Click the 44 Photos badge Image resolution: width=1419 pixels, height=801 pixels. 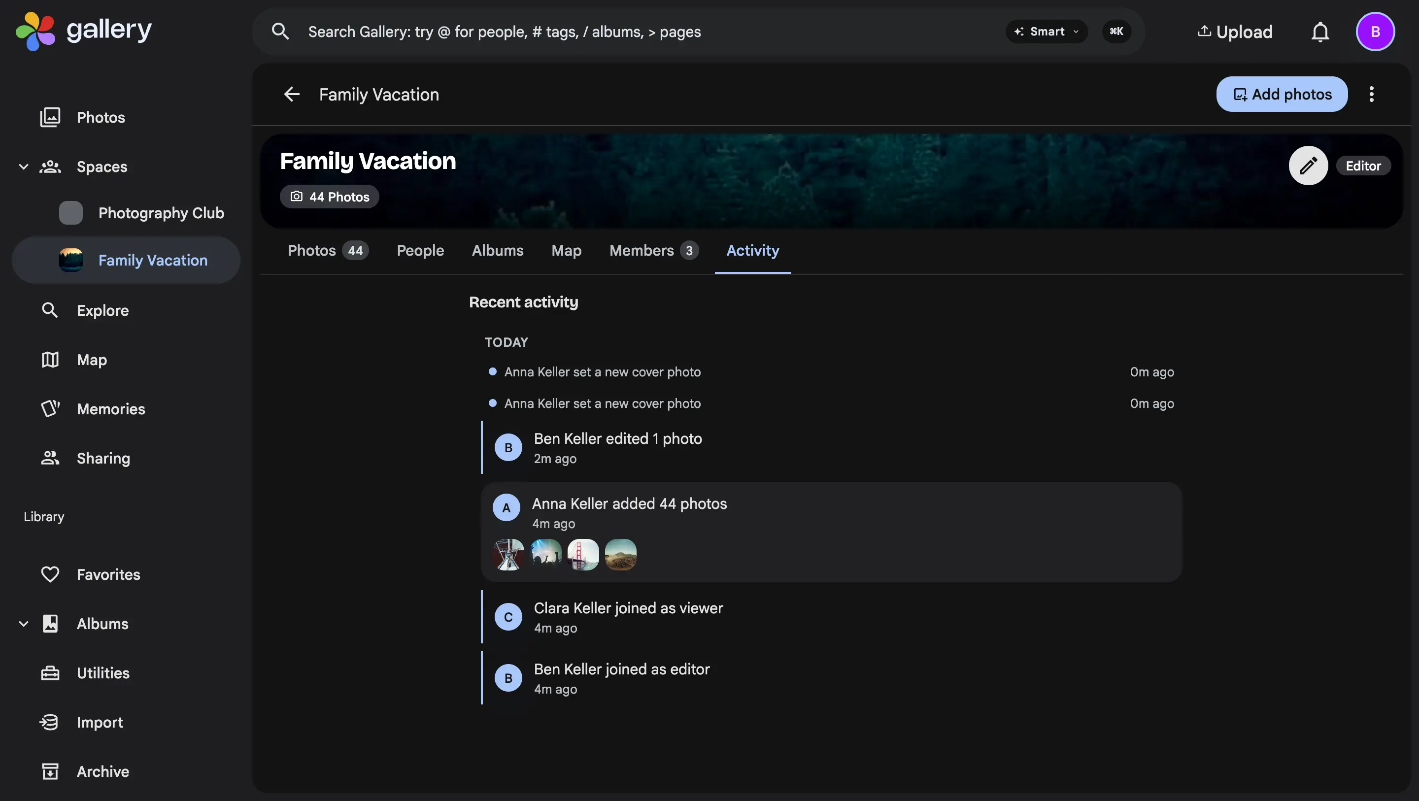330,197
